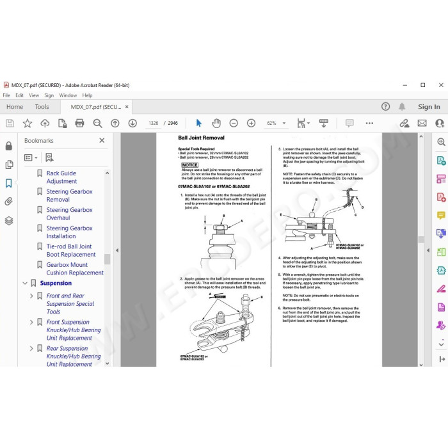Collapse the Suspension bookmark section
This screenshot has width=448, height=448.
(x=25, y=283)
